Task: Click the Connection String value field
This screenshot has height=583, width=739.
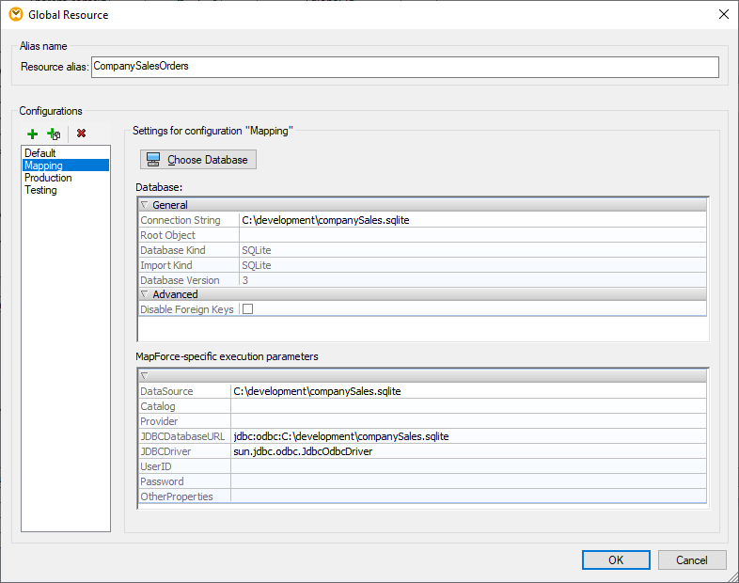Action: pyautogui.click(x=470, y=220)
